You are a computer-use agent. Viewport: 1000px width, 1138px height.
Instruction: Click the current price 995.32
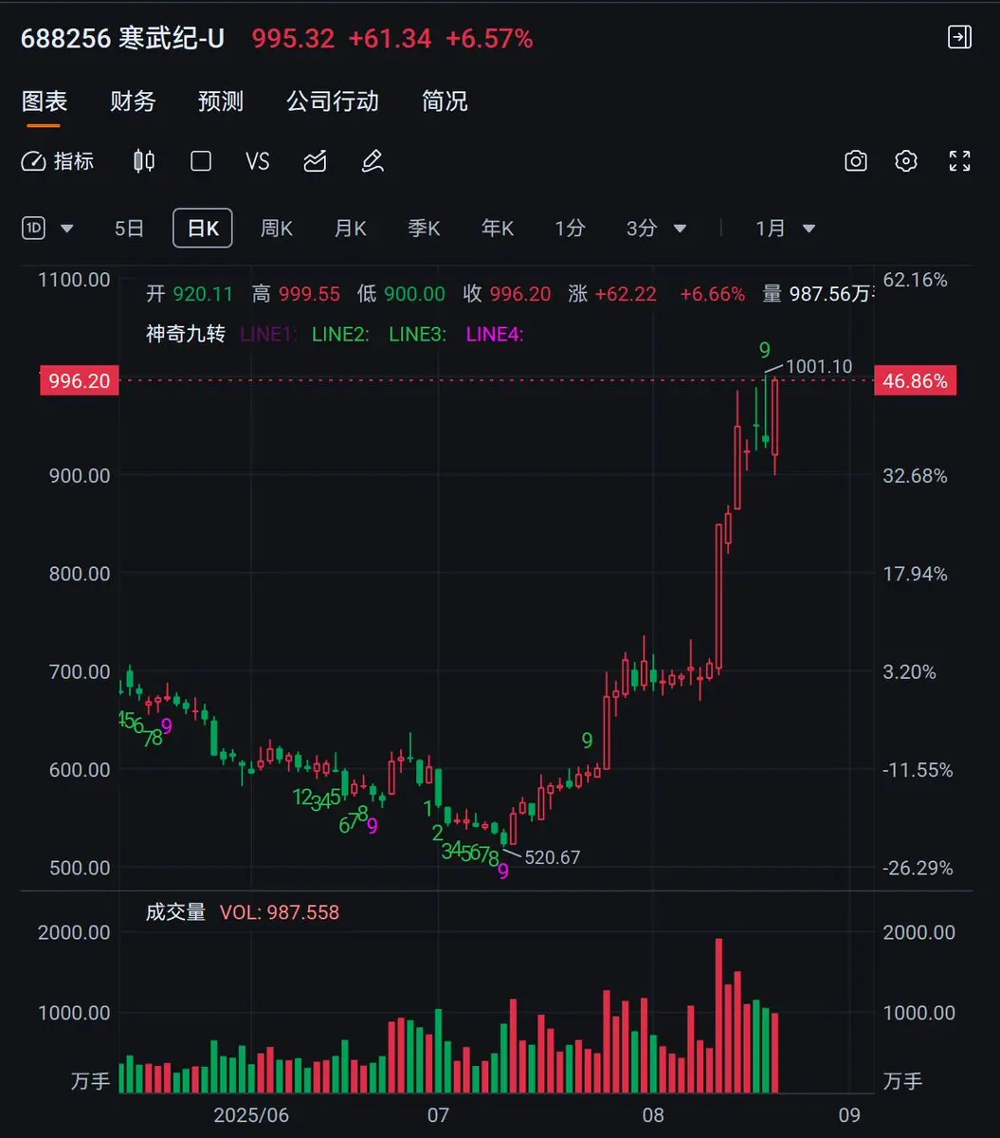(293, 39)
